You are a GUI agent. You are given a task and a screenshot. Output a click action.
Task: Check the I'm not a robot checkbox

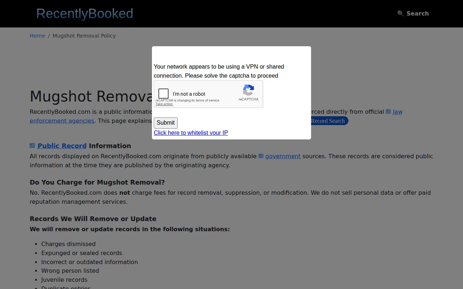tap(163, 94)
